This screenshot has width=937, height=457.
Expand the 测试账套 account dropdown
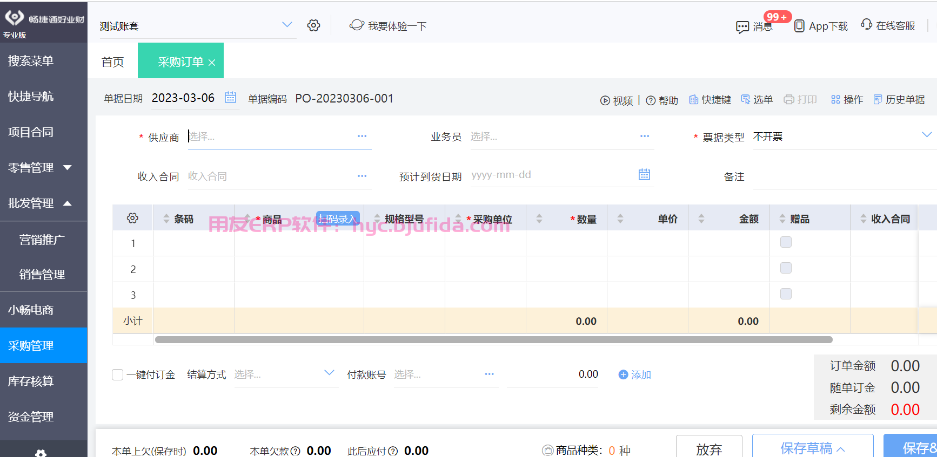pos(287,25)
